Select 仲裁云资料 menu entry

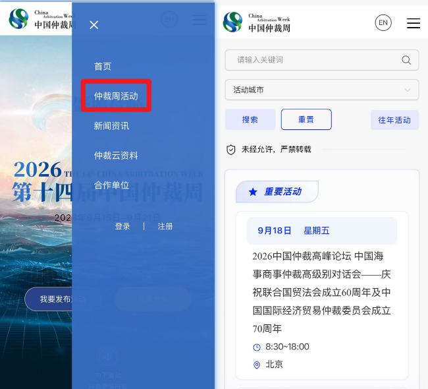(x=116, y=156)
